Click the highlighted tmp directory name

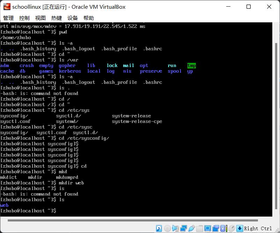point(191,66)
